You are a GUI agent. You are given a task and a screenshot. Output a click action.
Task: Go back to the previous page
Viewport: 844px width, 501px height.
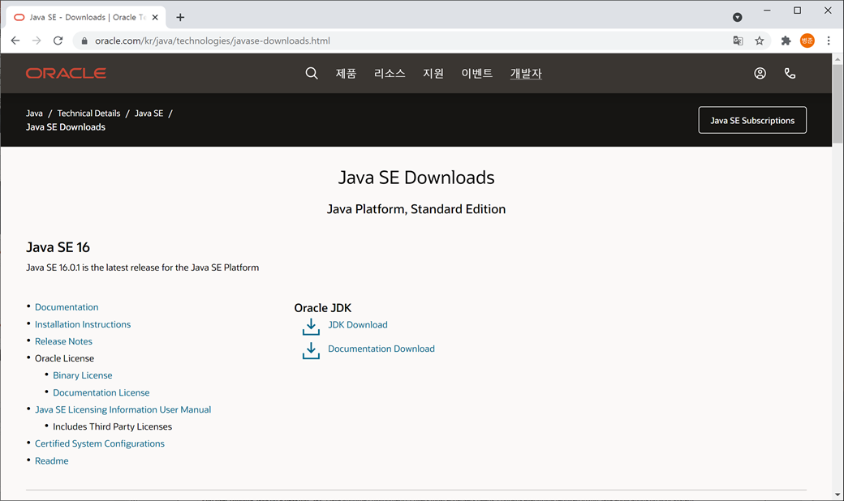[x=15, y=41]
